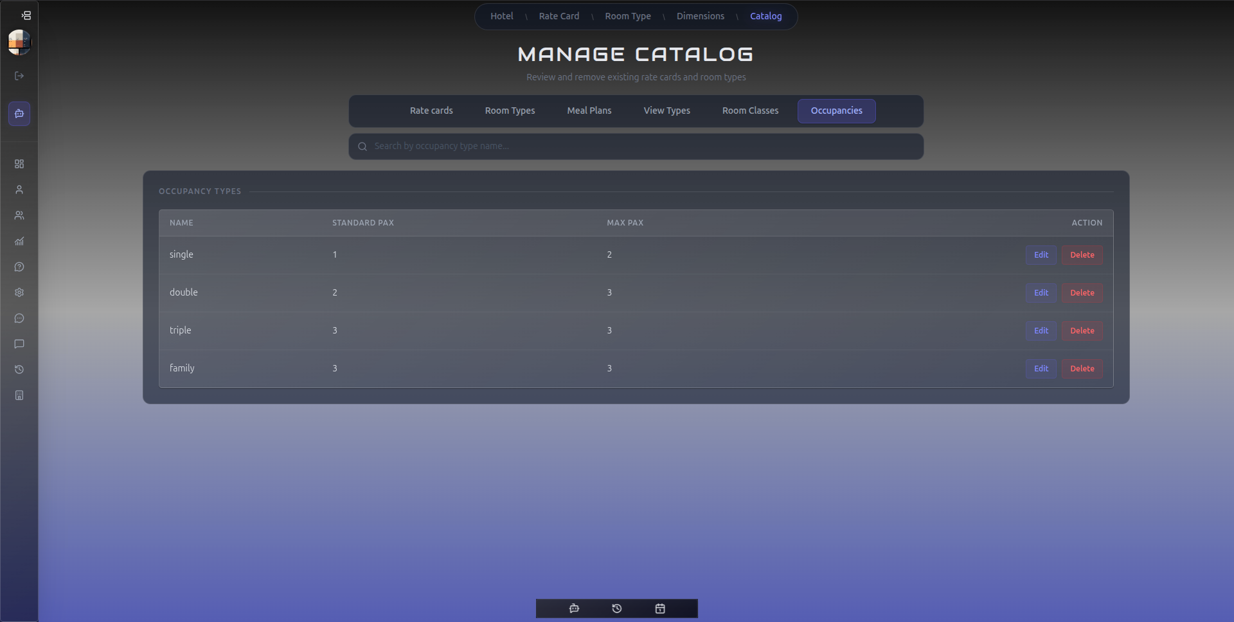Edit the double occupancy row
The height and width of the screenshot is (622, 1234).
(x=1041, y=293)
